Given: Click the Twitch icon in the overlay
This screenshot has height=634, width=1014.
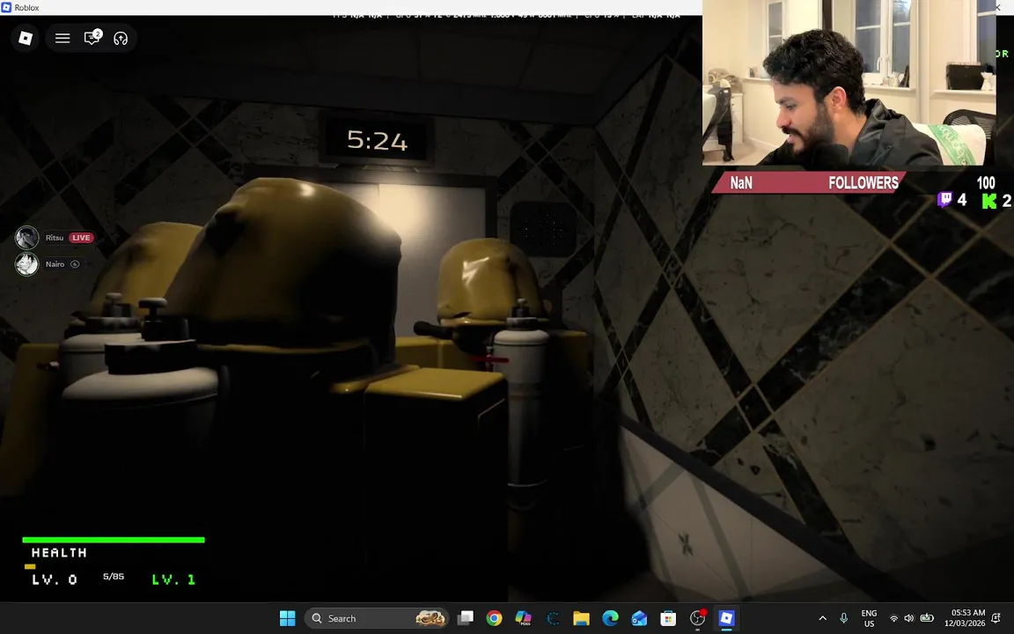Looking at the screenshot, I should 944,200.
